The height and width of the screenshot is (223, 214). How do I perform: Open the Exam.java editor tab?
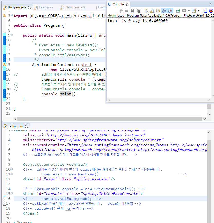(x=46, y=7)
